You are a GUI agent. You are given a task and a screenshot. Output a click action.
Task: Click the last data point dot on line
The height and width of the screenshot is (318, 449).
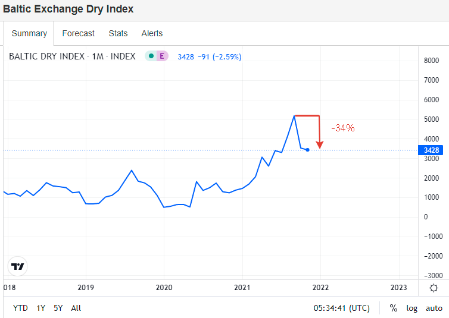307,150
